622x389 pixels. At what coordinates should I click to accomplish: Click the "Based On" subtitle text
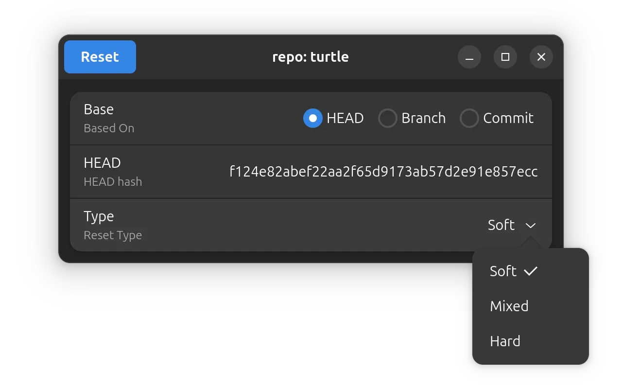(x=109, y=128)
